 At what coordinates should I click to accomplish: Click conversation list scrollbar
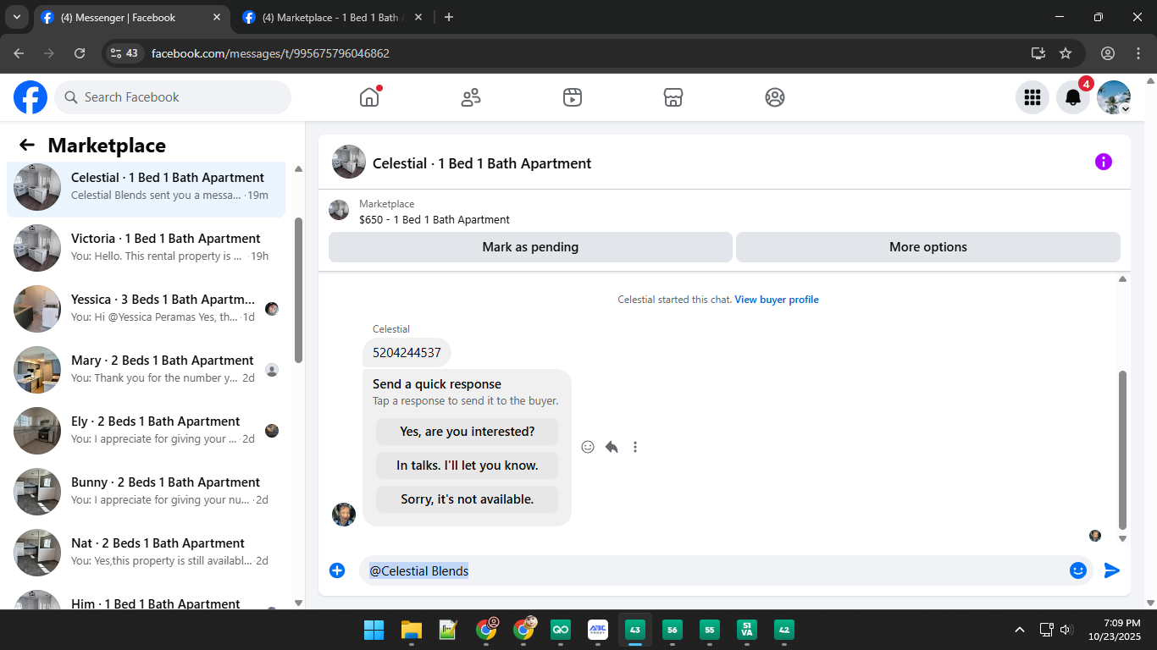tap(298, 290)
